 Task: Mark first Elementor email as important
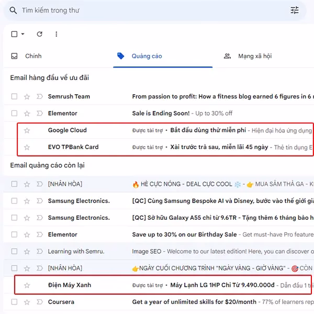pyautogui.click(x=39, y=114)
